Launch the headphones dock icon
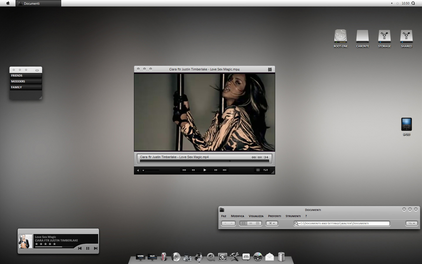The width and height of the screenshot is (422, 264). [x=199, y=257]
